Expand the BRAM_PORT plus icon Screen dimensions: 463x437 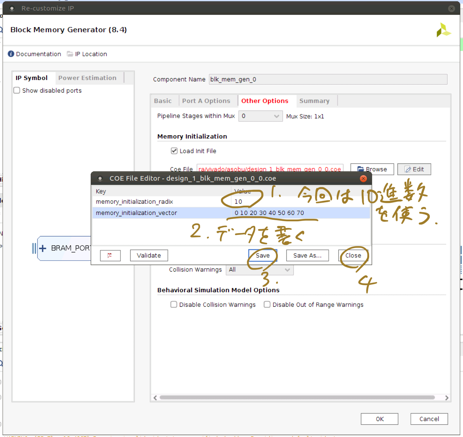(x=43, y=248)
